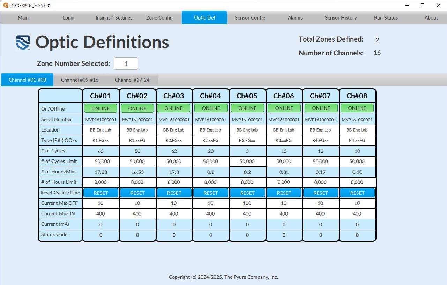Click the copyright notice text
The image size is (447, 285).
coord(223,277)
